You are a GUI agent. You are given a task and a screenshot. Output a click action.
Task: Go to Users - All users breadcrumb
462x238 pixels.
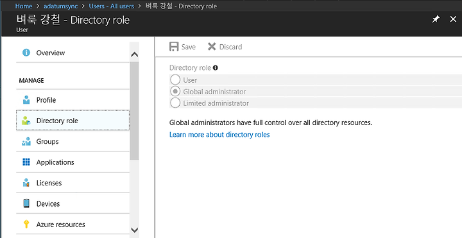(x=112, y=6)
